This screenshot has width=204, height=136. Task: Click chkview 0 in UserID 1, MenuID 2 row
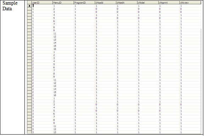pos(191,9)
